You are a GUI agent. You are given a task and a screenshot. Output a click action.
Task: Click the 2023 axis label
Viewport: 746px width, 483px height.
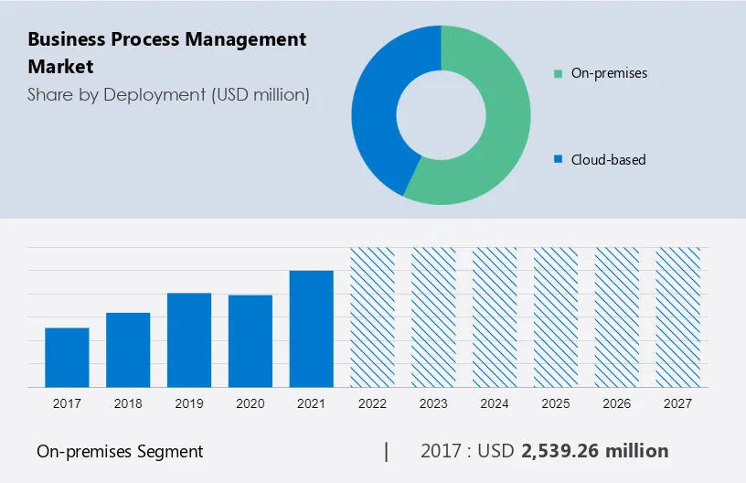click(433, 403)
